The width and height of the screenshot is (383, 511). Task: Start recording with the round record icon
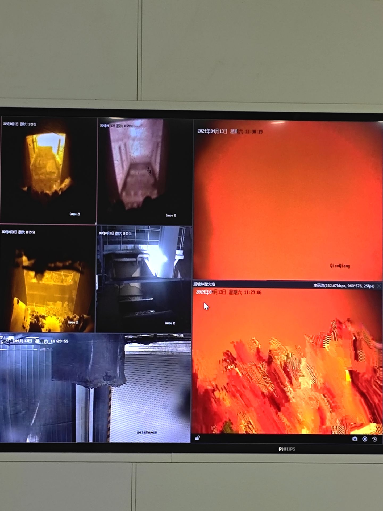click(x=365, y=439)
